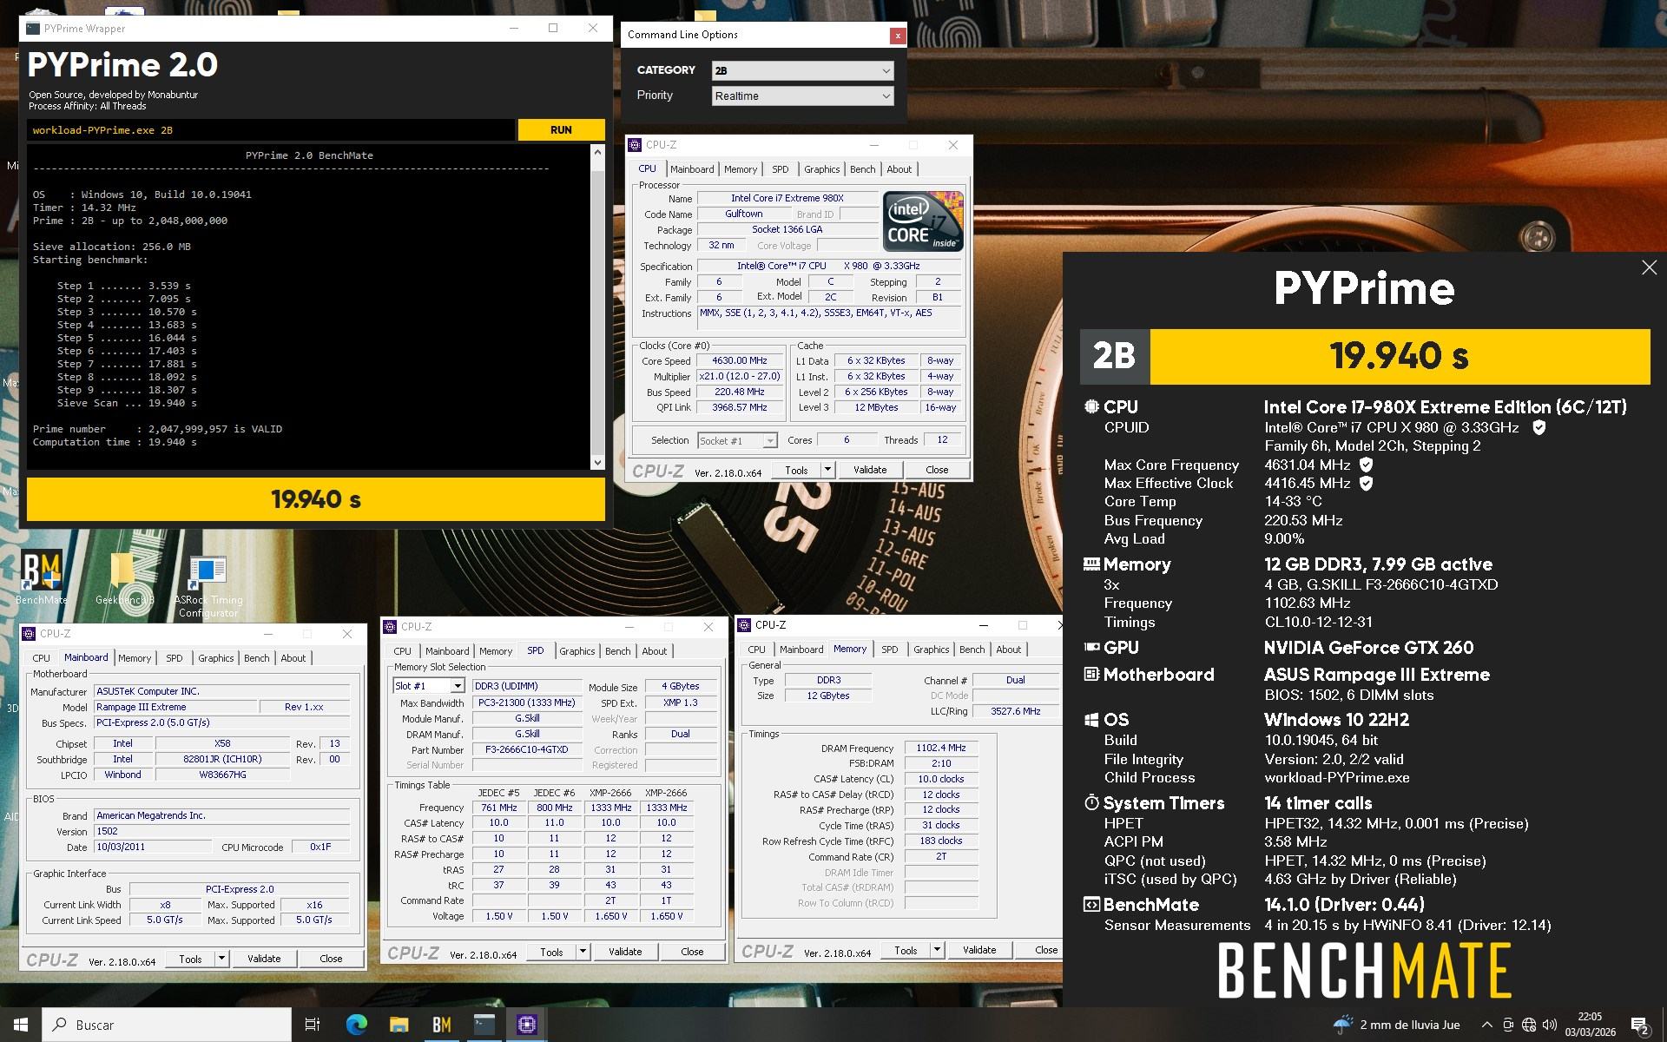Expand the Priority dropdown set to Realtime
Viewport: 1667px width, 1042px height.
pos(801,96)
